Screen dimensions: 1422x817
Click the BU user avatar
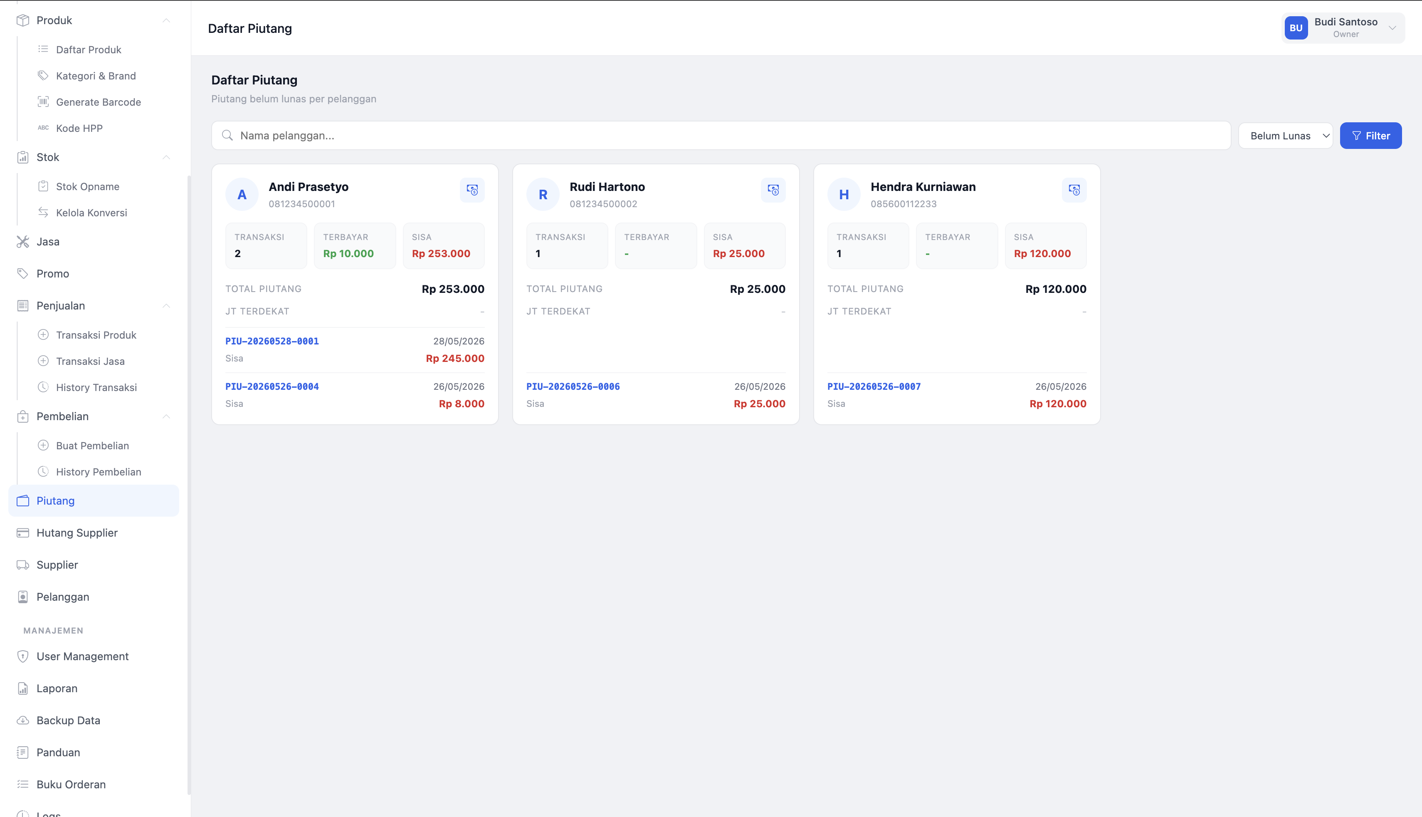[1296, 28]
